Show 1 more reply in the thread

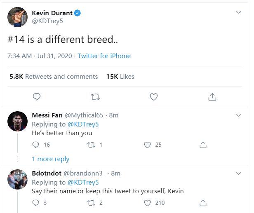click(x=51, y=159)
